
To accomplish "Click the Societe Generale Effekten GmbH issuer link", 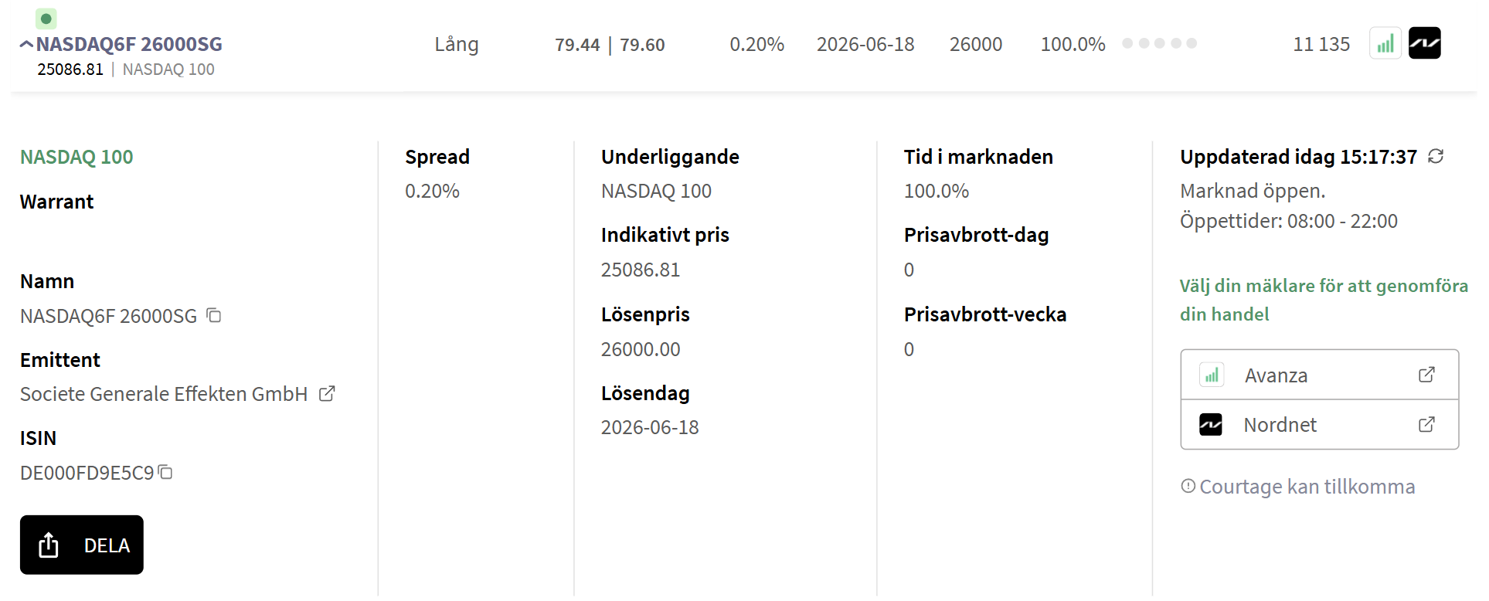I will point(164,394).
